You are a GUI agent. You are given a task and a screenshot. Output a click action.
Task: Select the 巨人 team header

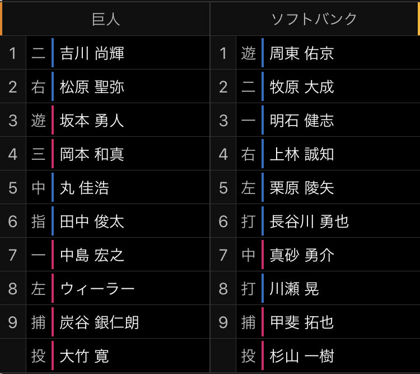pos(106,19)
